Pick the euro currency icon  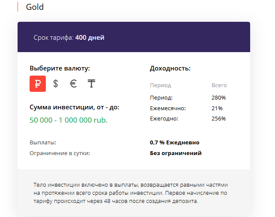(73, 84)
